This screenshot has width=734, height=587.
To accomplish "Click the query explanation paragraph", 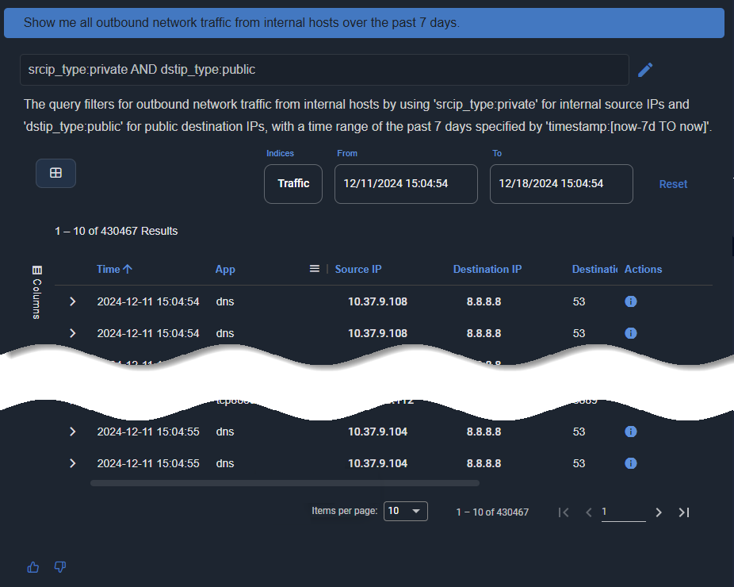I will 368,115.
